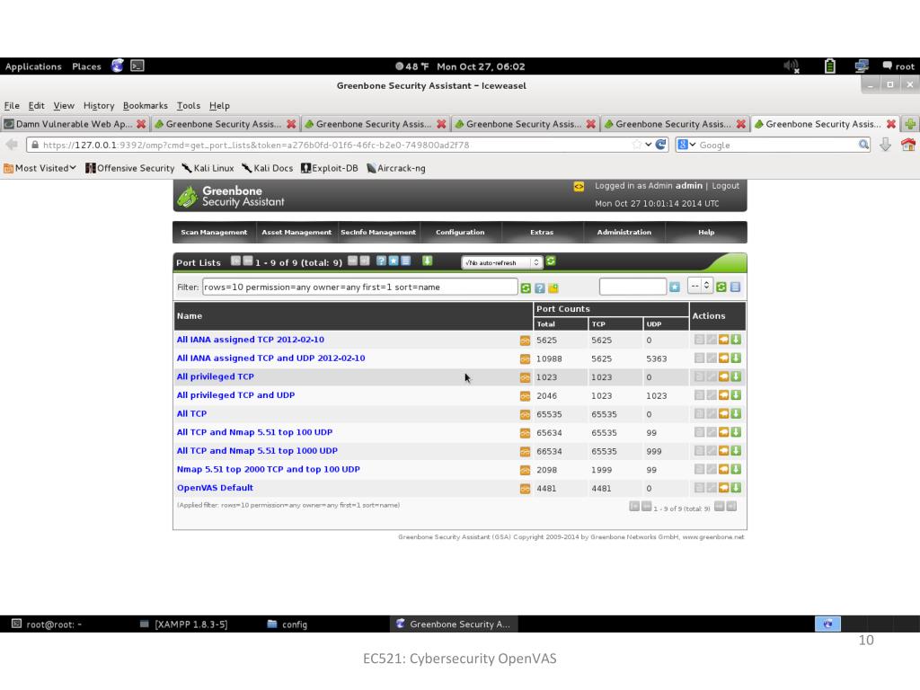Focus the browser URL address bar
Viewport: 920px width, 690px height.
click(334, 145)
